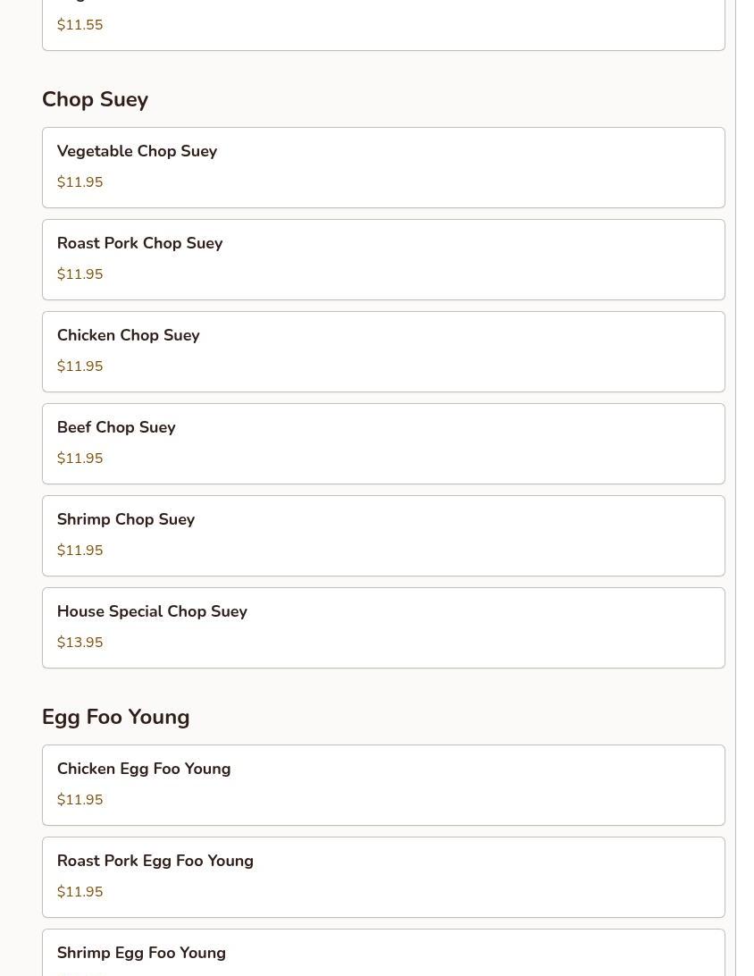Click the Egg Foo Young section heading
This screenshot has height=976, width=754.
tap(115, 718)
